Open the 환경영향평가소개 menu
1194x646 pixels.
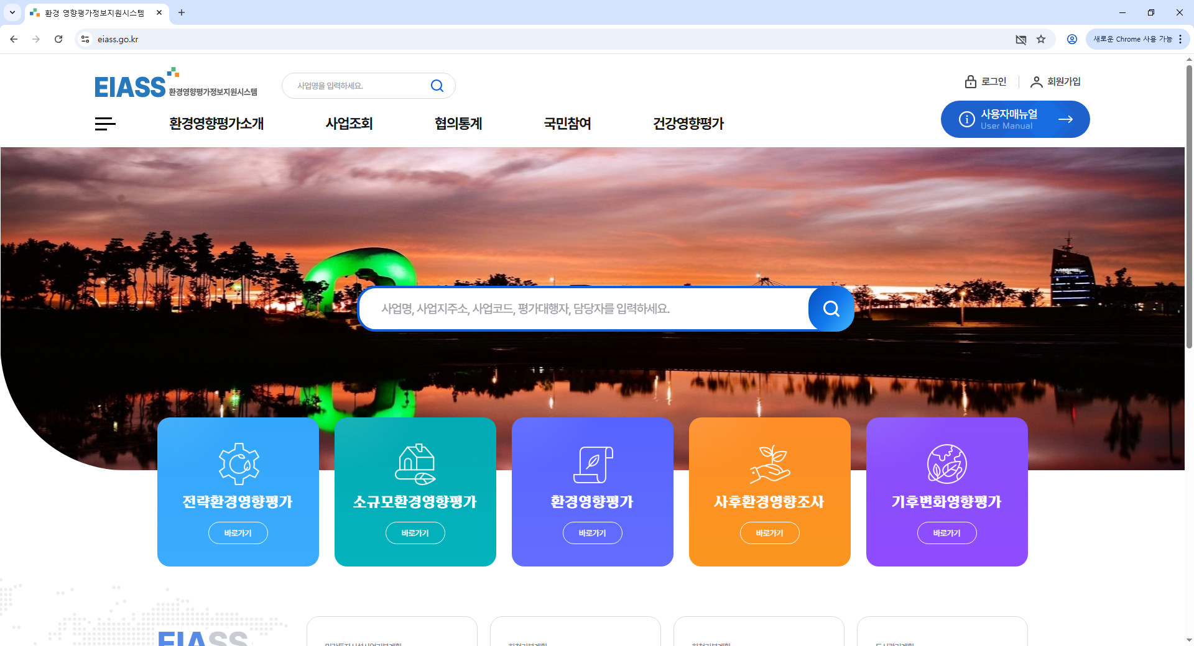[216, 124]
